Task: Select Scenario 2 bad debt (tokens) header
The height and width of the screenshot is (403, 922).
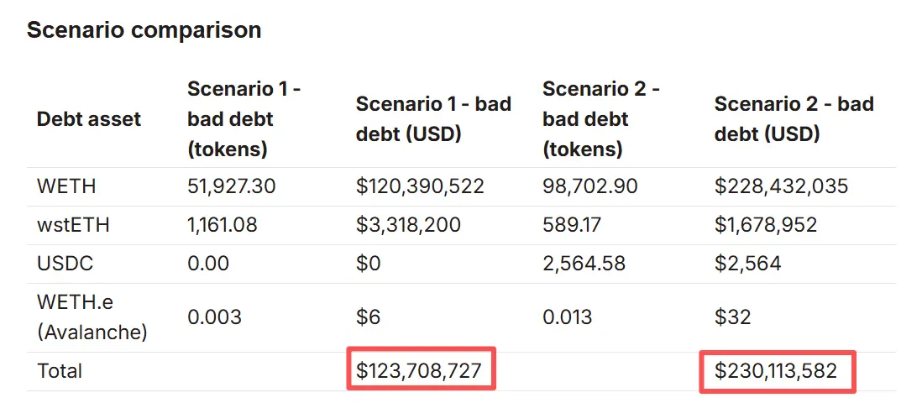Action: (601, 118)
